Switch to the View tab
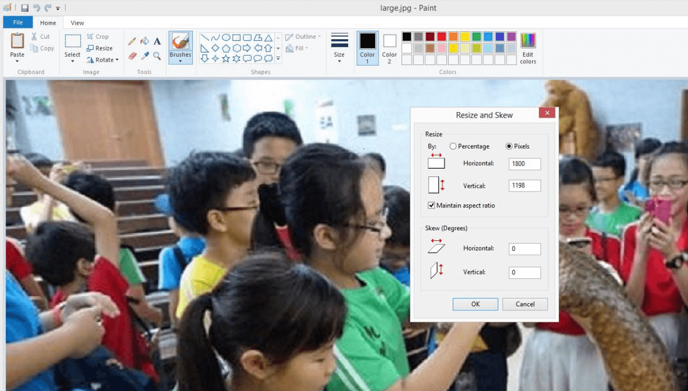 [77, 23]
